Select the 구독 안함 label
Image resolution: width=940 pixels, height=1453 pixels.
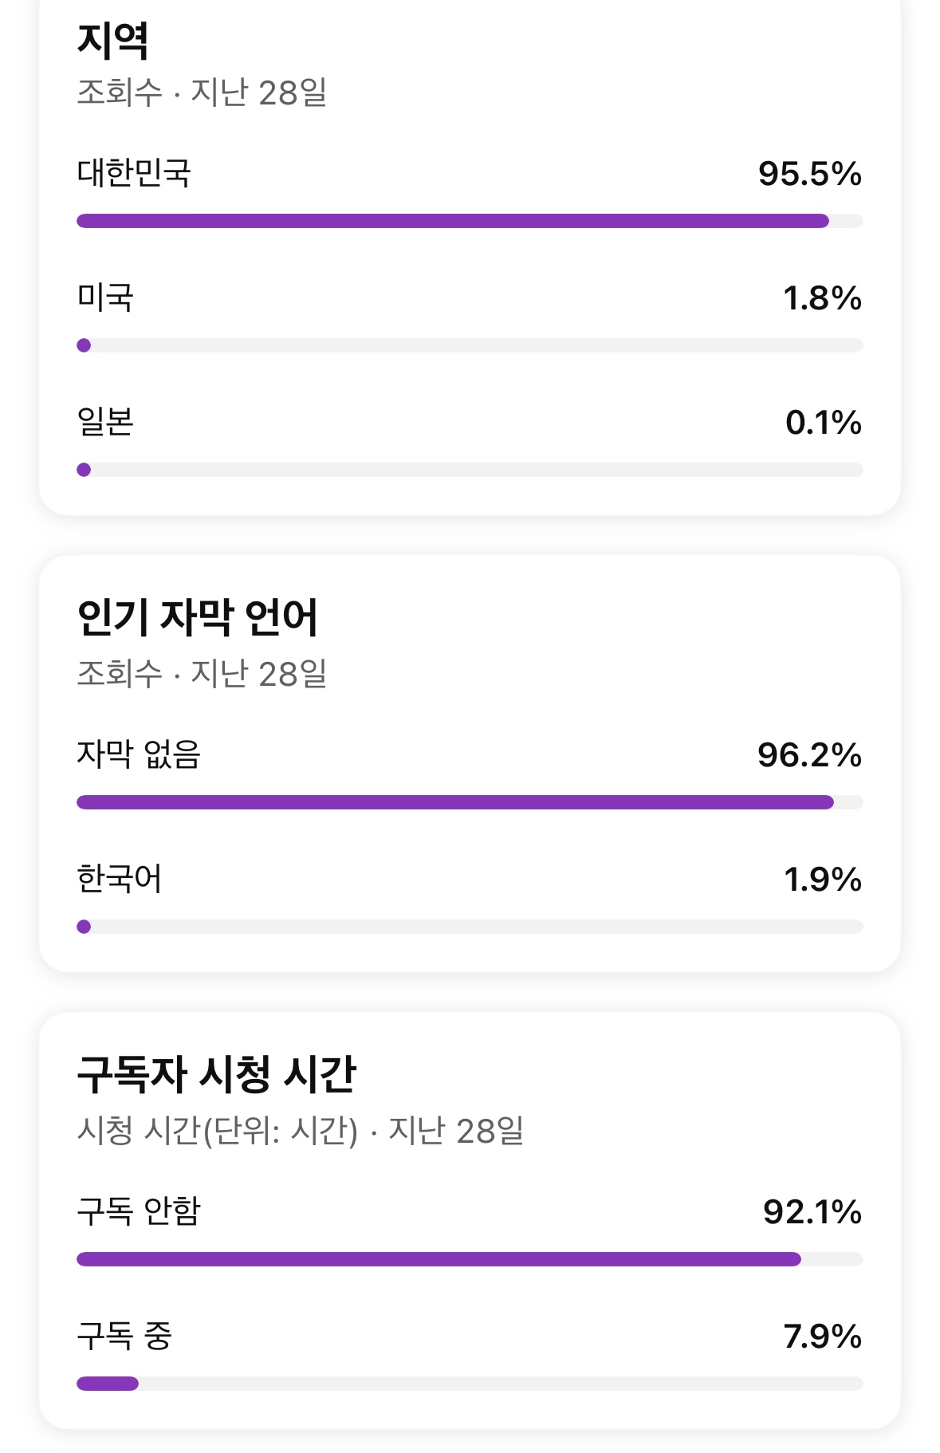pos(139,1211)
